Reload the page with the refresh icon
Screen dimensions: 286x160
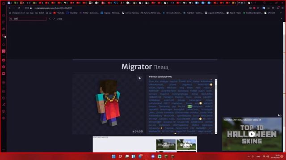(19, 8)
